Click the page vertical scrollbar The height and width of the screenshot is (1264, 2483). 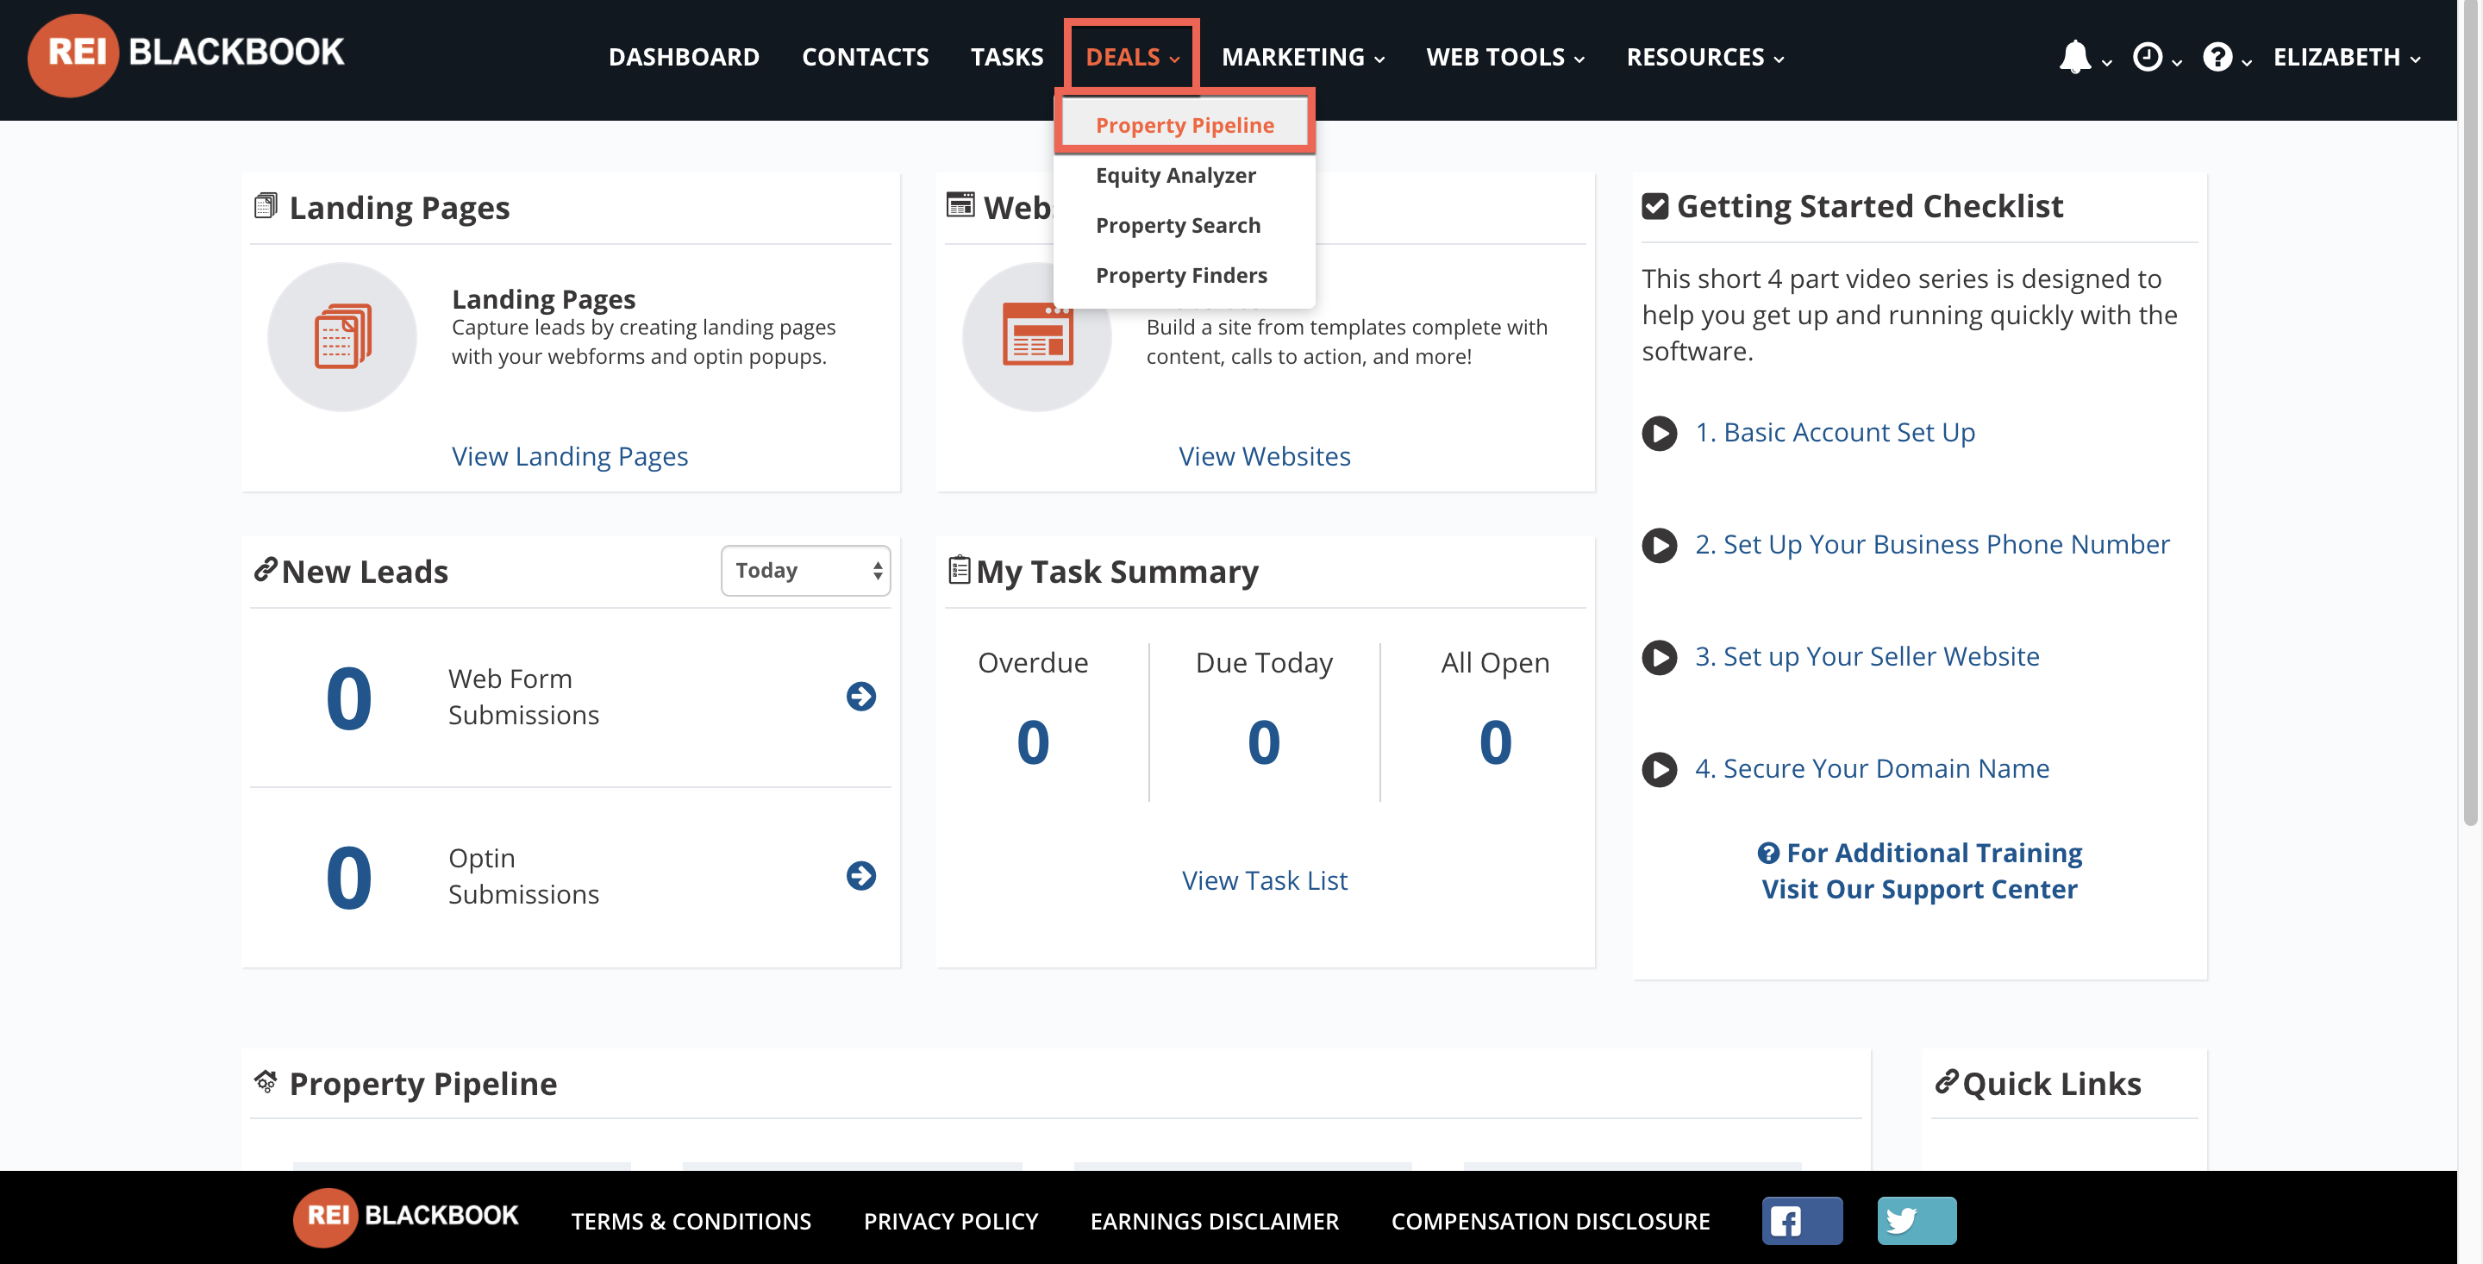pos(2469,415)
